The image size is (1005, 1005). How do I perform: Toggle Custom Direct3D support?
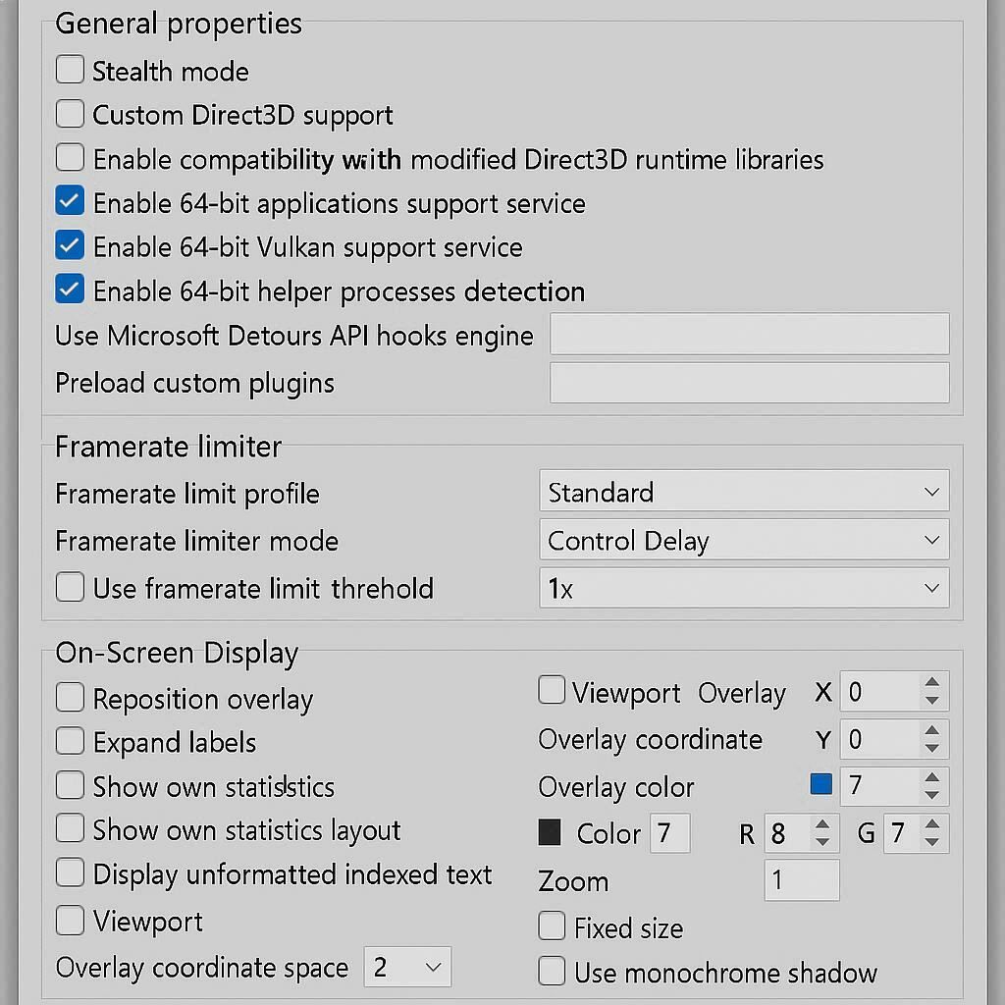[70, 115]
